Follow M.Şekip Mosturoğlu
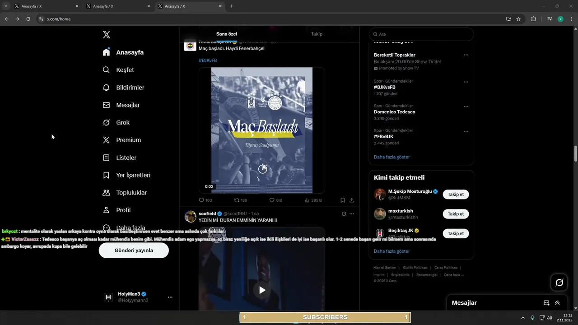This screenshot has width=578, height=325. pyautogui.click(x=456, y=194)
